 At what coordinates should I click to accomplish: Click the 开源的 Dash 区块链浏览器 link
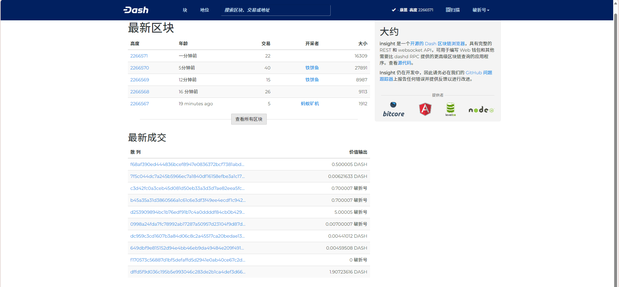438,44
